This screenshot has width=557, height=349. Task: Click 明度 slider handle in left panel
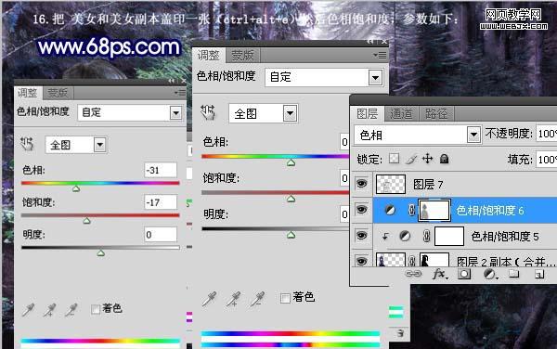[101, 252]
